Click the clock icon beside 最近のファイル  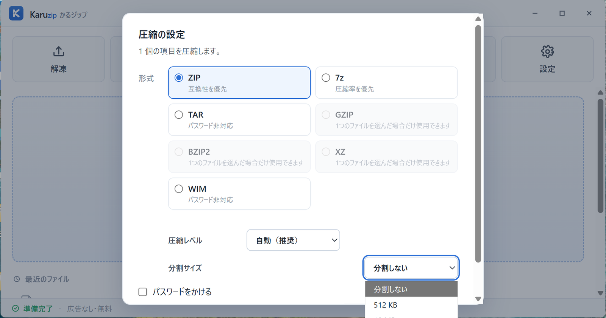(17, 279)
